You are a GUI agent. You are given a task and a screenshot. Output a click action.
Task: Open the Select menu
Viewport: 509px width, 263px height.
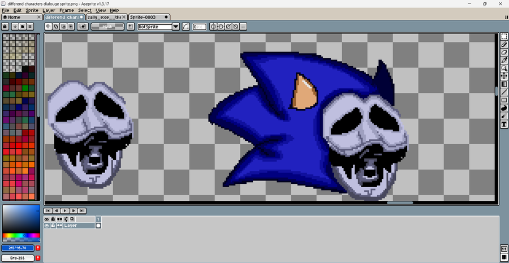tap(85, 10)
